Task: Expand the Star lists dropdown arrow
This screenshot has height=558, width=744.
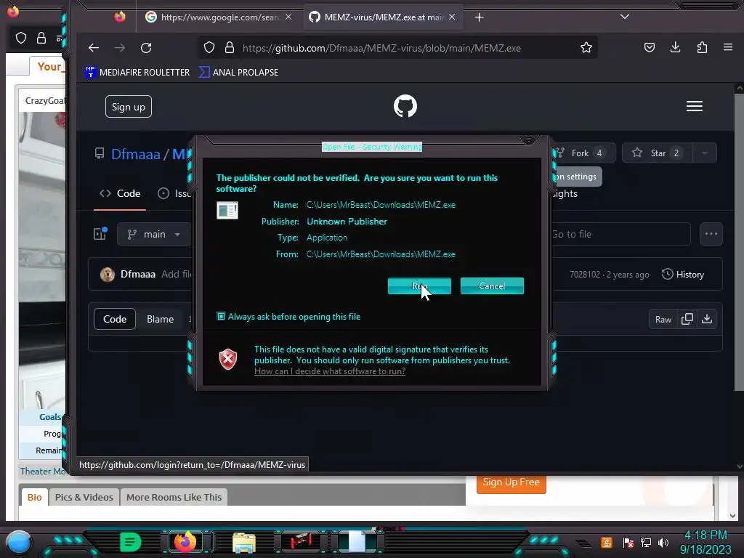Action: click(x=705, y=153)
